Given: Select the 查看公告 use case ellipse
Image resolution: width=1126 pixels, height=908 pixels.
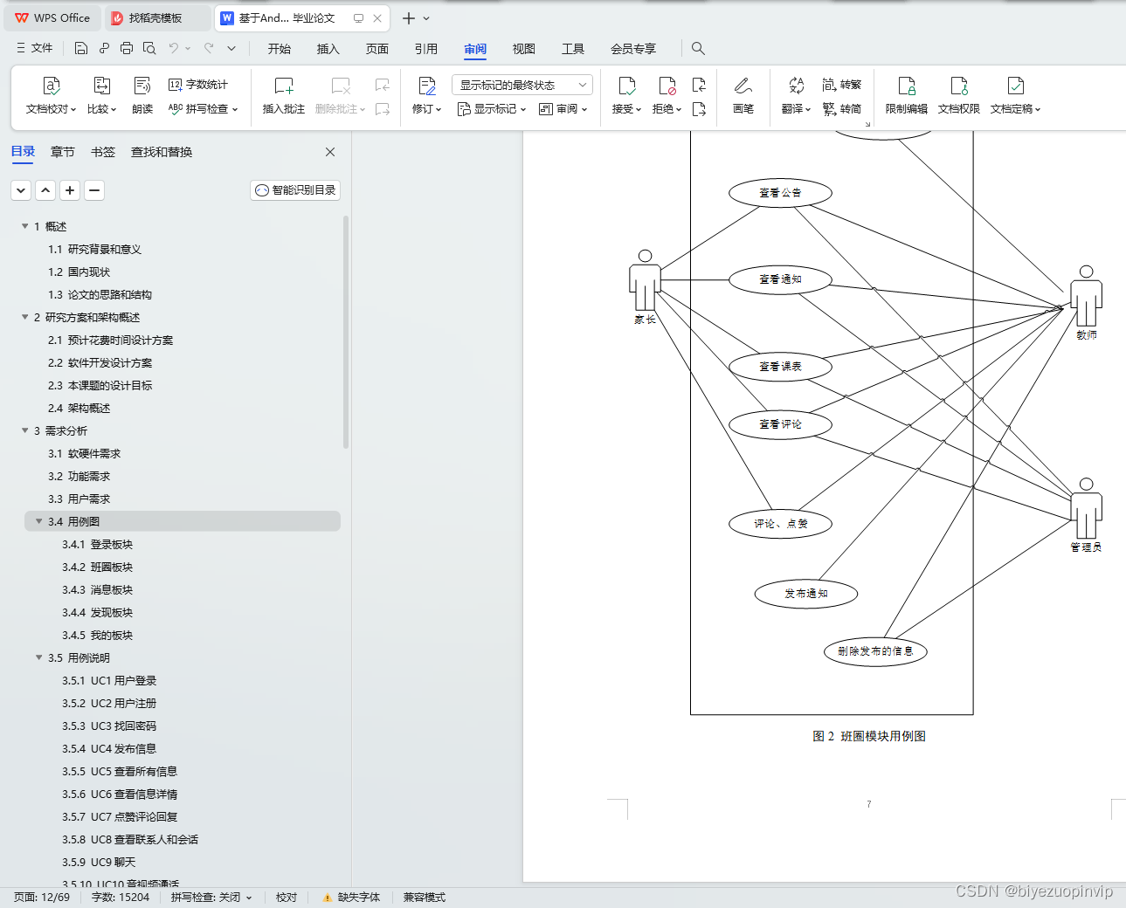Looking at the screenshot, I should click(780, 193).
